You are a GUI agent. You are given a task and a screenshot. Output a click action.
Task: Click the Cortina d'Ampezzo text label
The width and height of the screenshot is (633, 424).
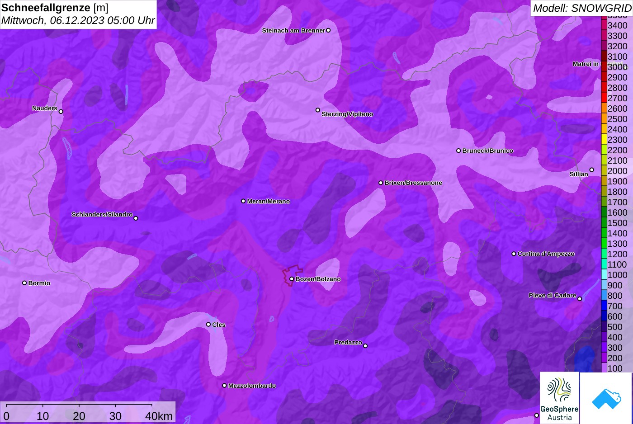coord(546,254)
